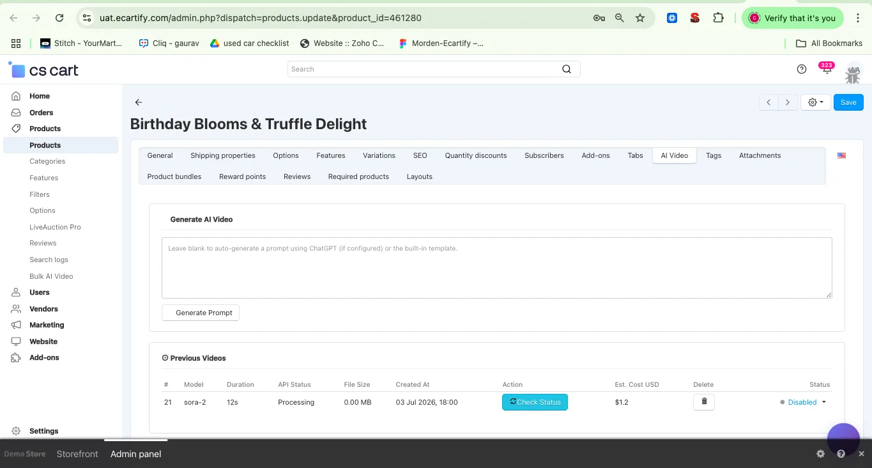
Task: Switch to the General tab
Action: coord(160,155)
